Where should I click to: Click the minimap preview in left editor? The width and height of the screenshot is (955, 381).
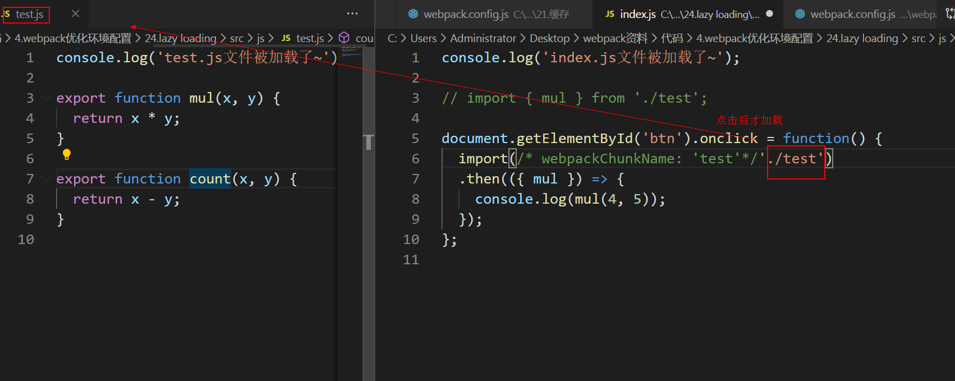coord(352,53)
